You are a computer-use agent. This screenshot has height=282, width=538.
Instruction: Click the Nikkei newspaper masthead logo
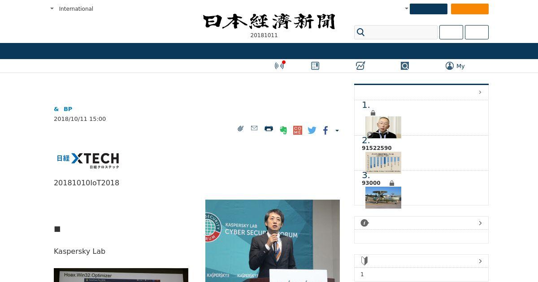(269, 21)
